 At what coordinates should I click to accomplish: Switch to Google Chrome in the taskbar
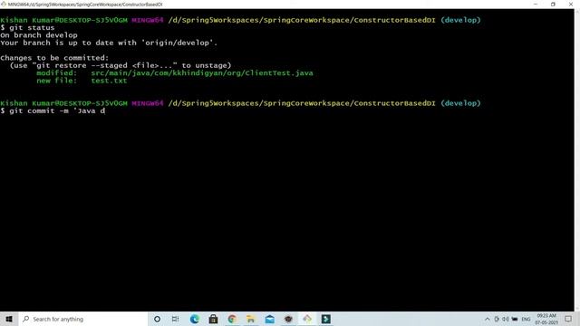pos(232,319)
